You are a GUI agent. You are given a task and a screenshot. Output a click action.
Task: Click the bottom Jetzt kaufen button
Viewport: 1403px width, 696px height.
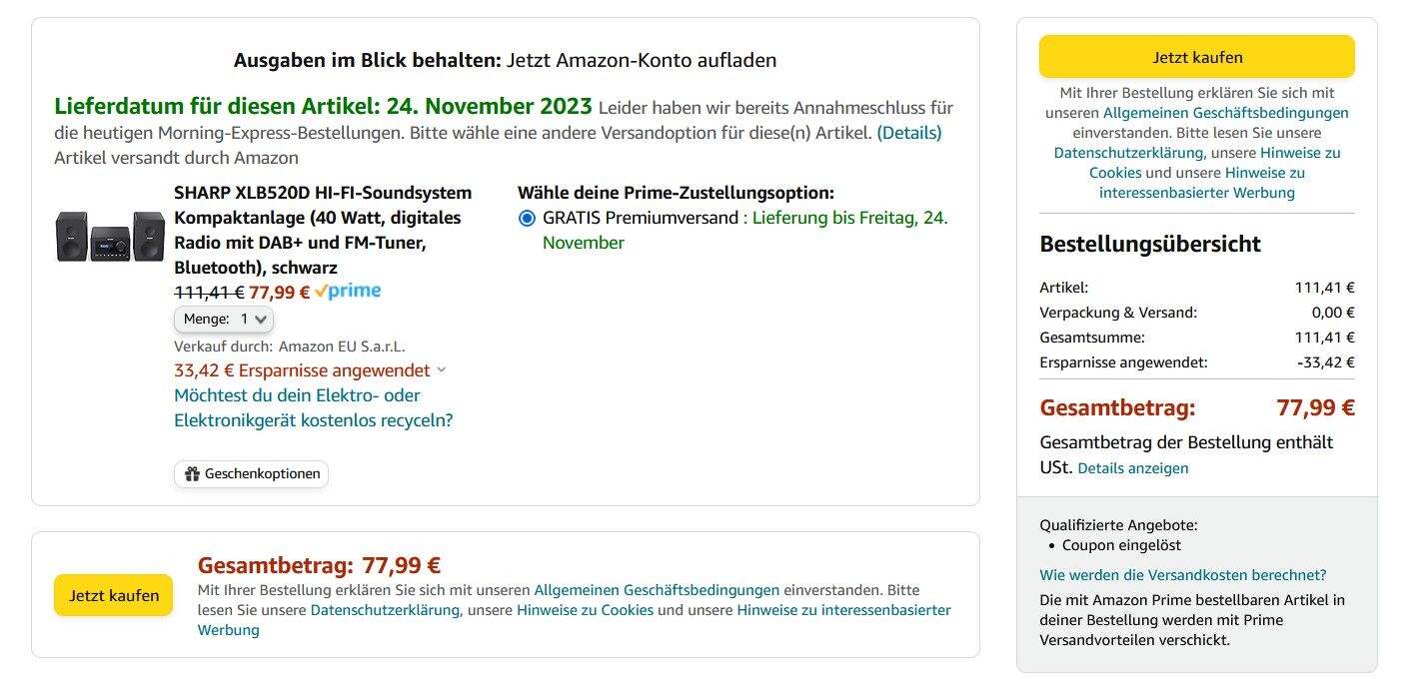tap(114, 595)
